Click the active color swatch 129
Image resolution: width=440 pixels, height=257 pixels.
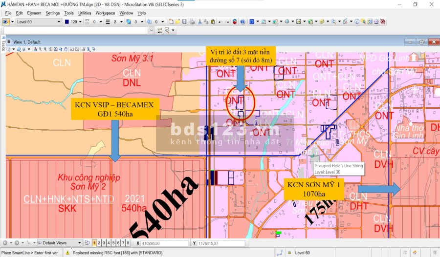pyautogui.click(x=67, y=21)
